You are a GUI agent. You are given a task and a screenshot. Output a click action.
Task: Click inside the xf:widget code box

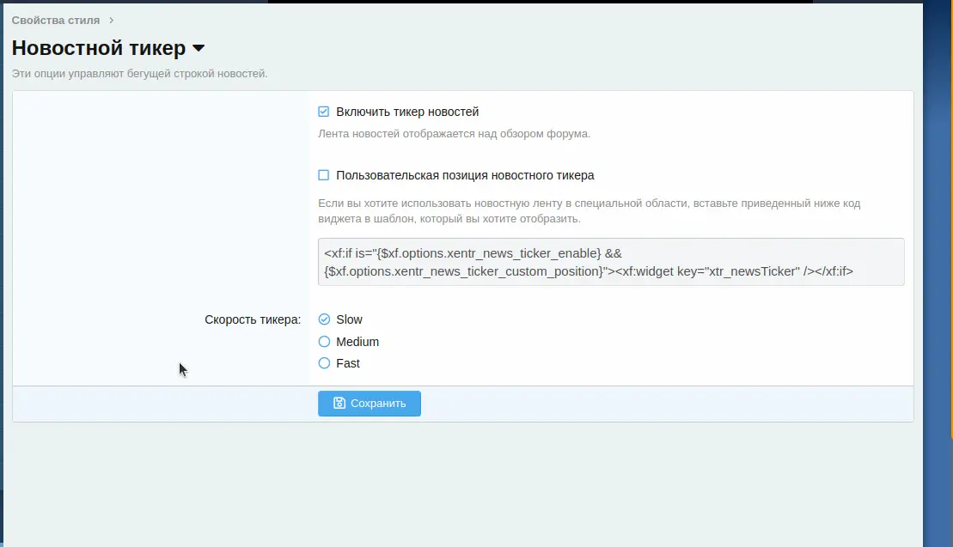click(610, 262)
